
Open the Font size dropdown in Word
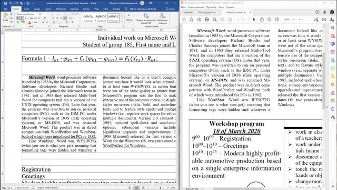(x=47, y=14)
